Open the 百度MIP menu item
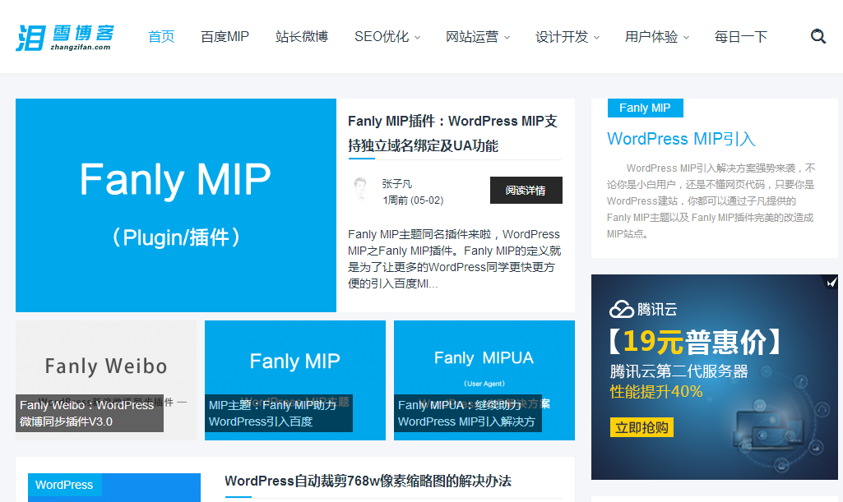Image resolution: width=843 pixels, height=502 pixels. [225, 36]
